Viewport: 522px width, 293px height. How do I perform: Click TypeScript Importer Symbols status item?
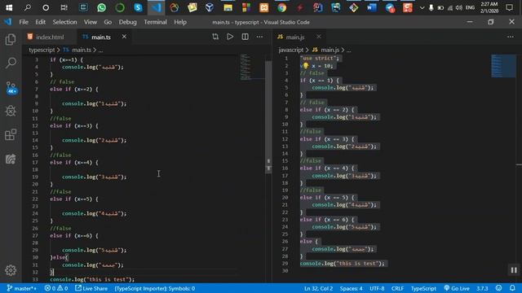click(x=155, y=288)
